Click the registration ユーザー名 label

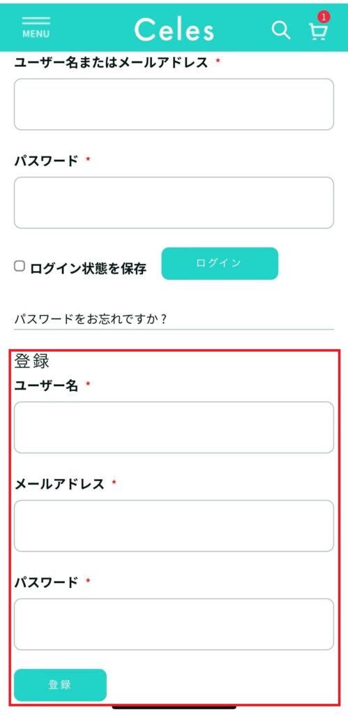pos(46,385)
